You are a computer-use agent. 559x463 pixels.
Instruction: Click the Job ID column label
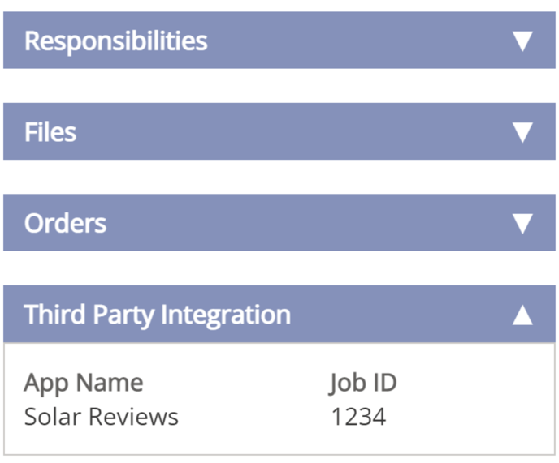point(363,383)
